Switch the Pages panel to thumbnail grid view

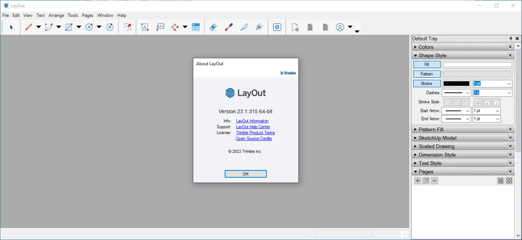509,181
